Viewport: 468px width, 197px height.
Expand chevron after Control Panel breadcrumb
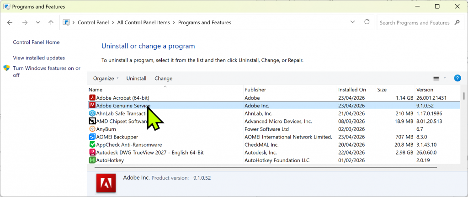click(113, 23)
